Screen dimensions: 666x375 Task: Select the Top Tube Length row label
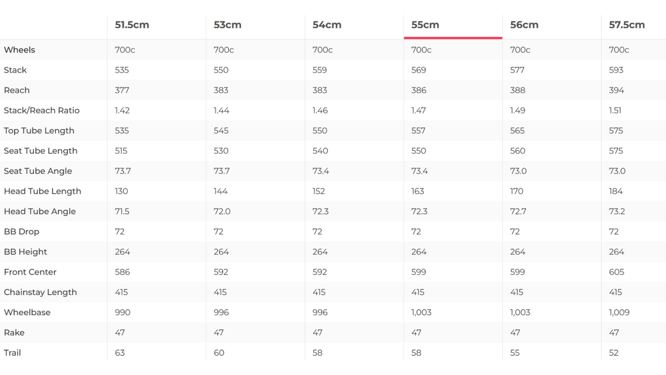pos(39,131)
